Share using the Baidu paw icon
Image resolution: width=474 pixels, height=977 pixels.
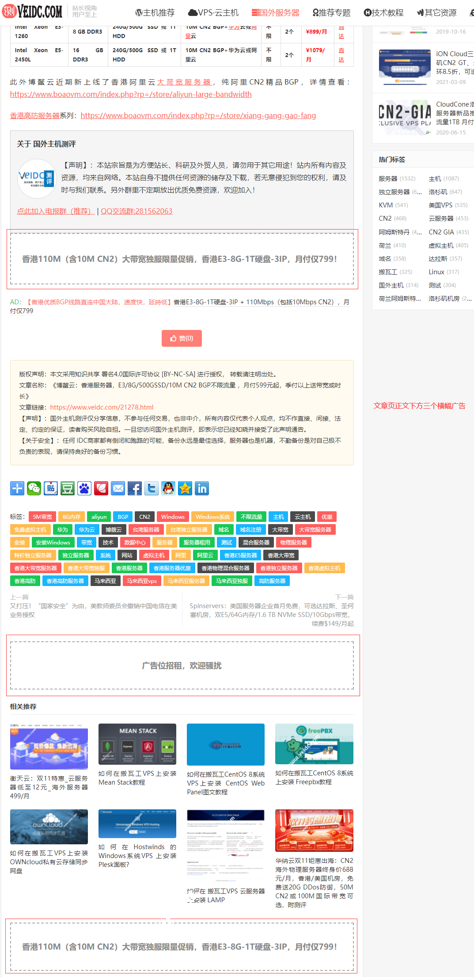tap(84, 488)
